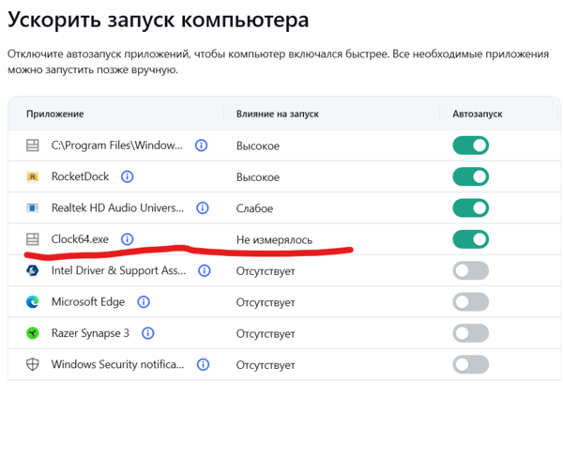563x459 pixels.
Task: Click Ускорить запуск компьютера heading
Action: click(158, 20)
